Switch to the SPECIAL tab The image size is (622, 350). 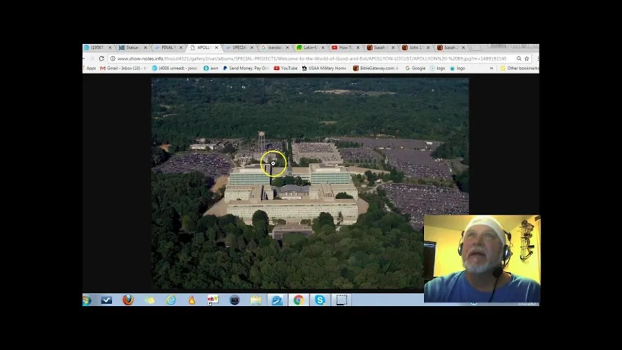point(239,48)
